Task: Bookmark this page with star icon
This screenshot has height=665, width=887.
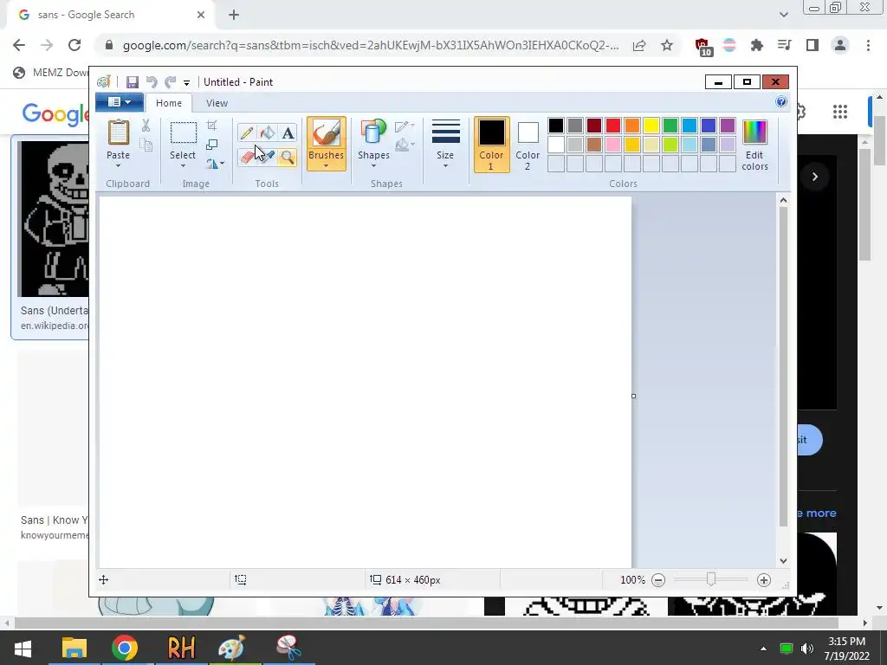Action: tap(667, 45)
